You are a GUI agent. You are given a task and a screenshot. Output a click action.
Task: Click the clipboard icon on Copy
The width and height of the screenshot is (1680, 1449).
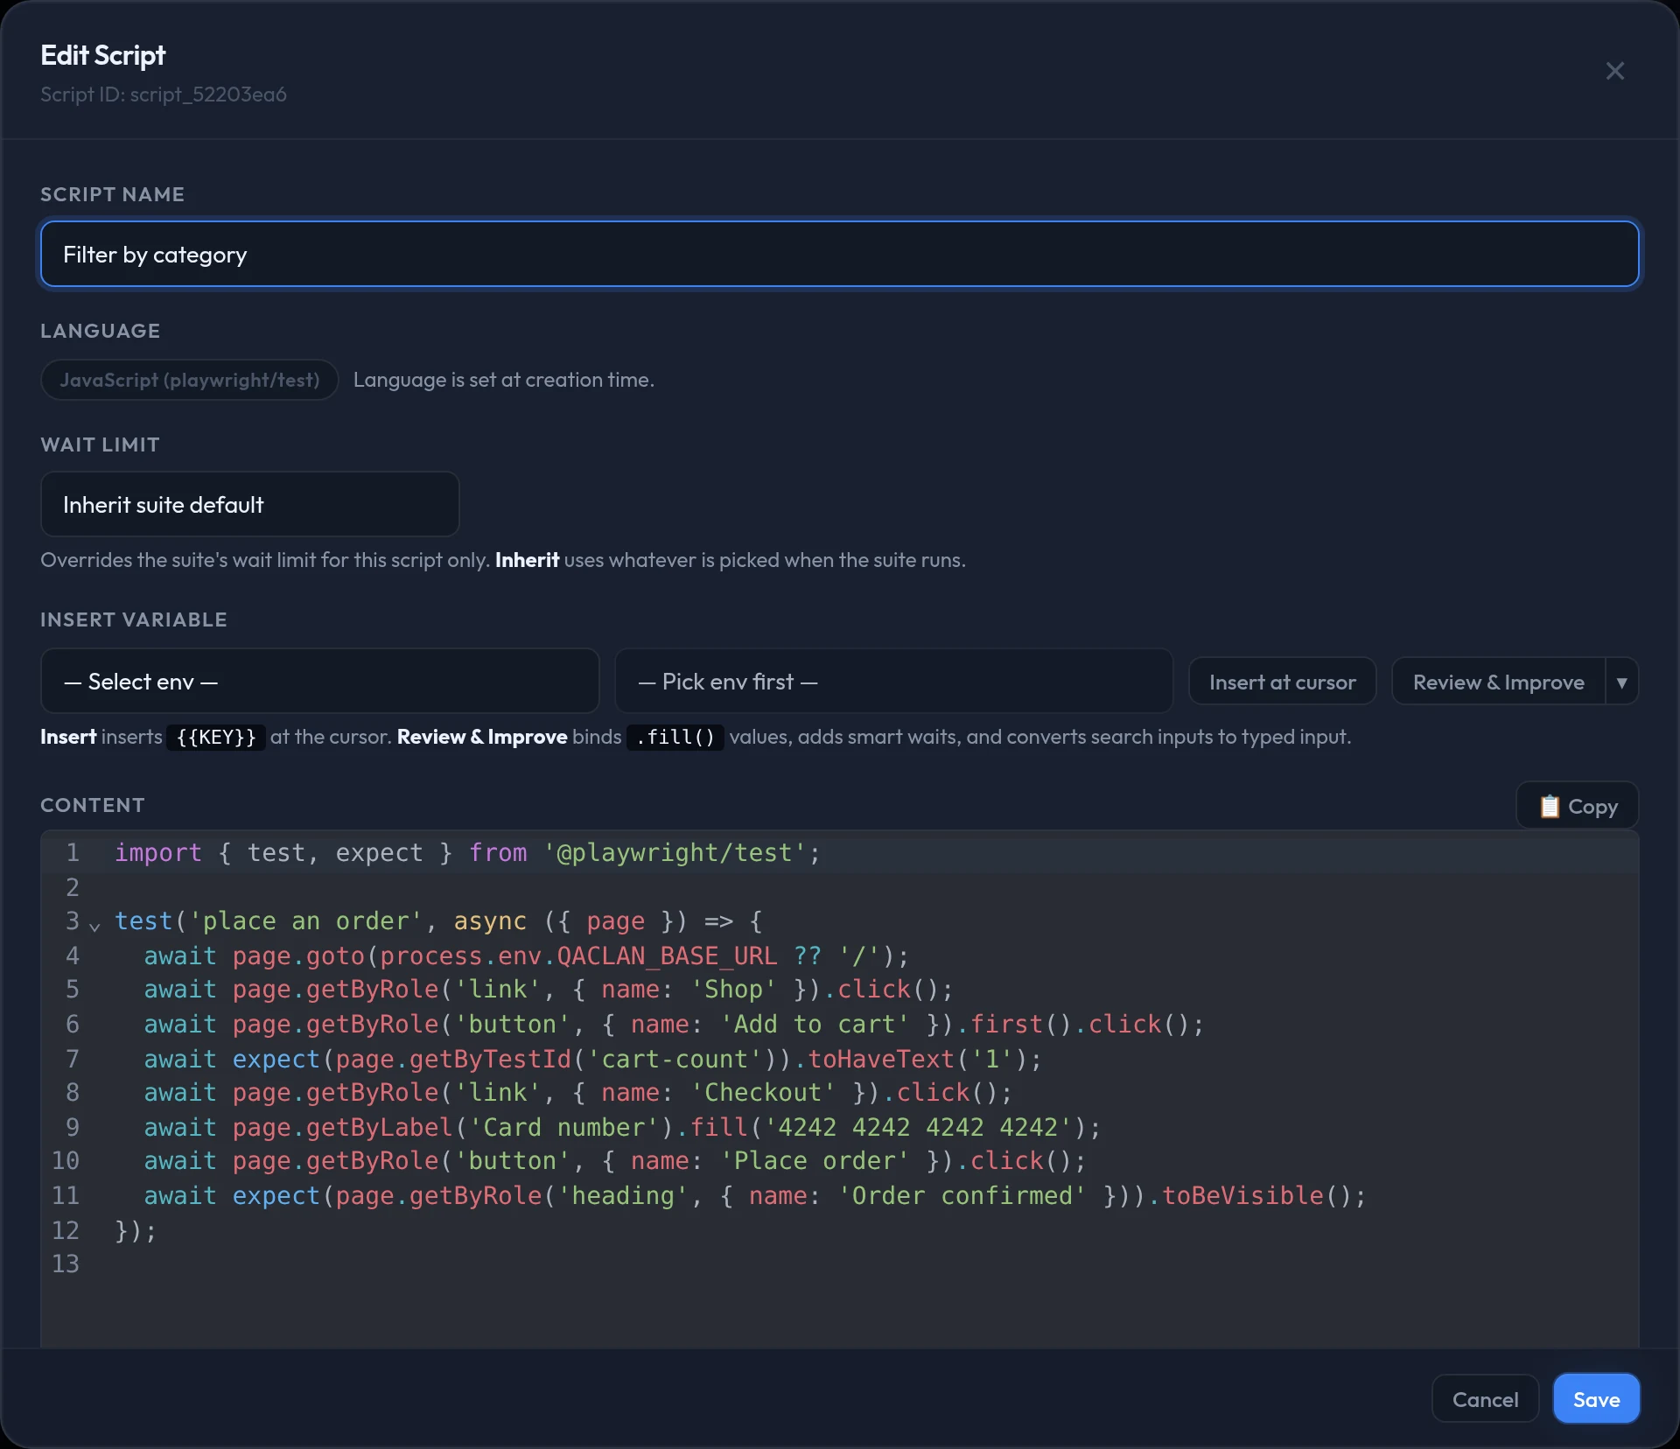[x=1550, y=806]
